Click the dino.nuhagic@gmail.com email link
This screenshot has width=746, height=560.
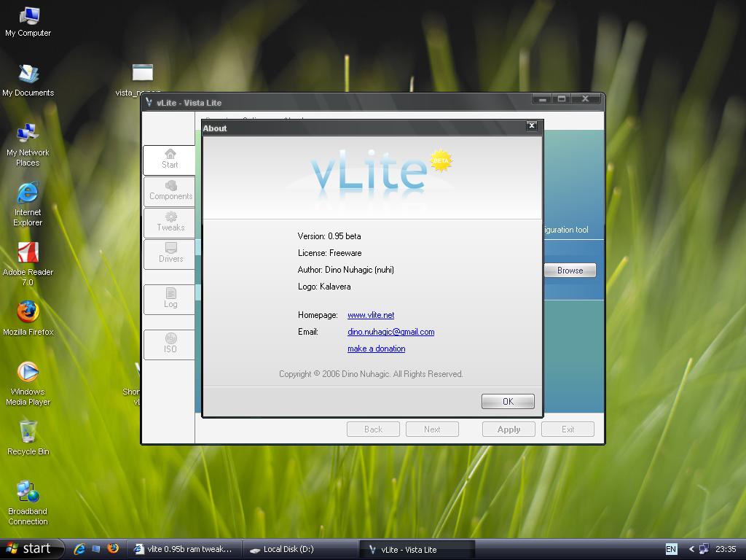[x=390, y=332]
